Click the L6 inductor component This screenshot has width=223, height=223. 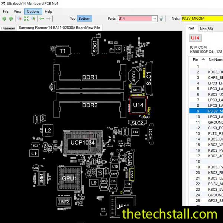pos(94,183)
